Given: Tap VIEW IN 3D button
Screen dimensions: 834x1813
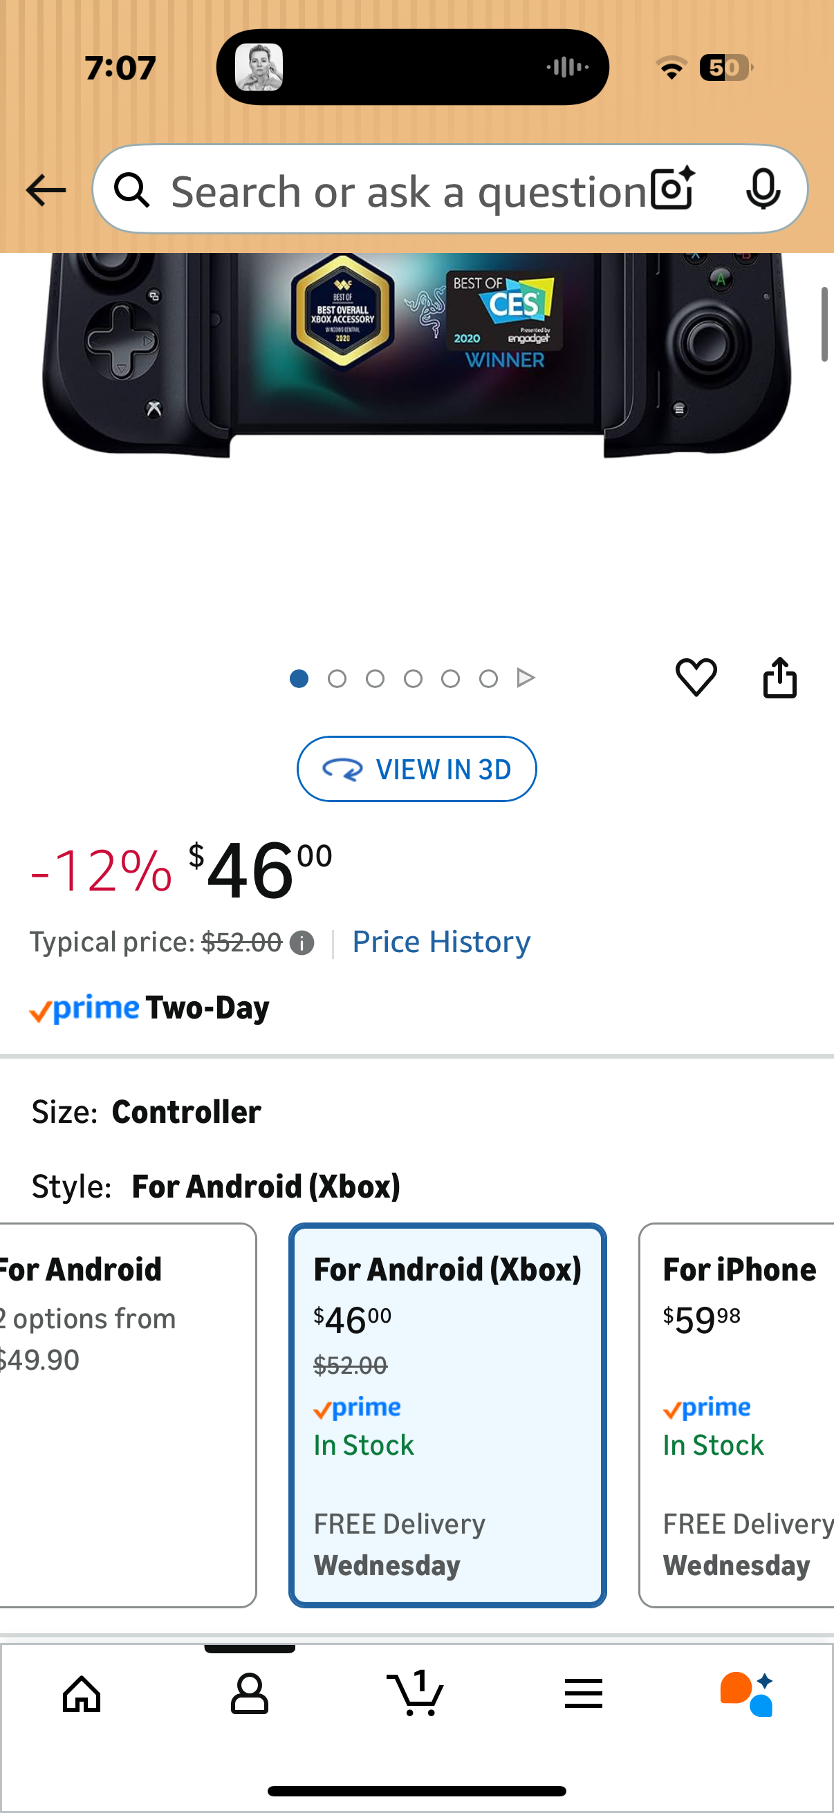Looking at the screenshot, I should coord(416,769).
